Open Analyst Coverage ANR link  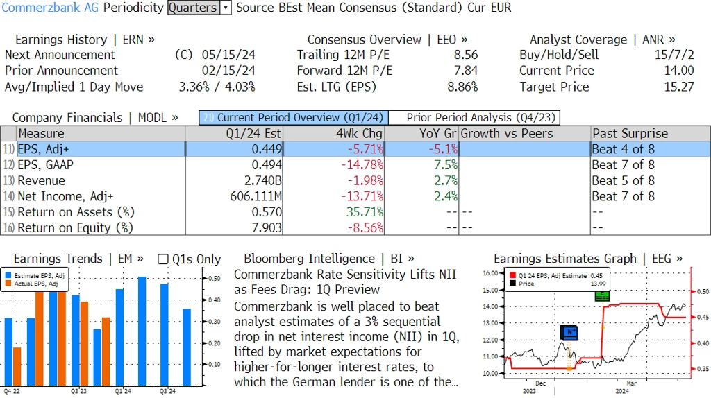coord(602,40)
